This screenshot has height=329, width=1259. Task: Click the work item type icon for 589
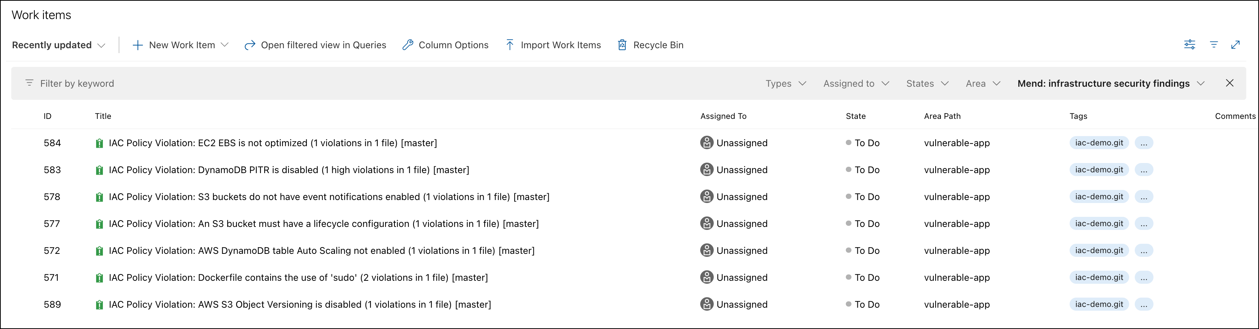tap(99, 304)
